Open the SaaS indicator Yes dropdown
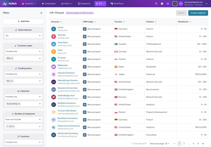Screen dimensions: 211x147 [23, 36]
